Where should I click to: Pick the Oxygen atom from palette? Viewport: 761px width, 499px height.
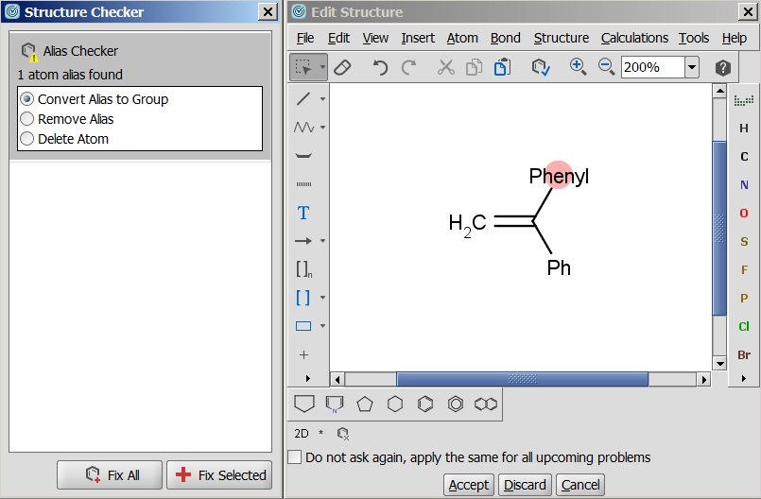(744, 214)
